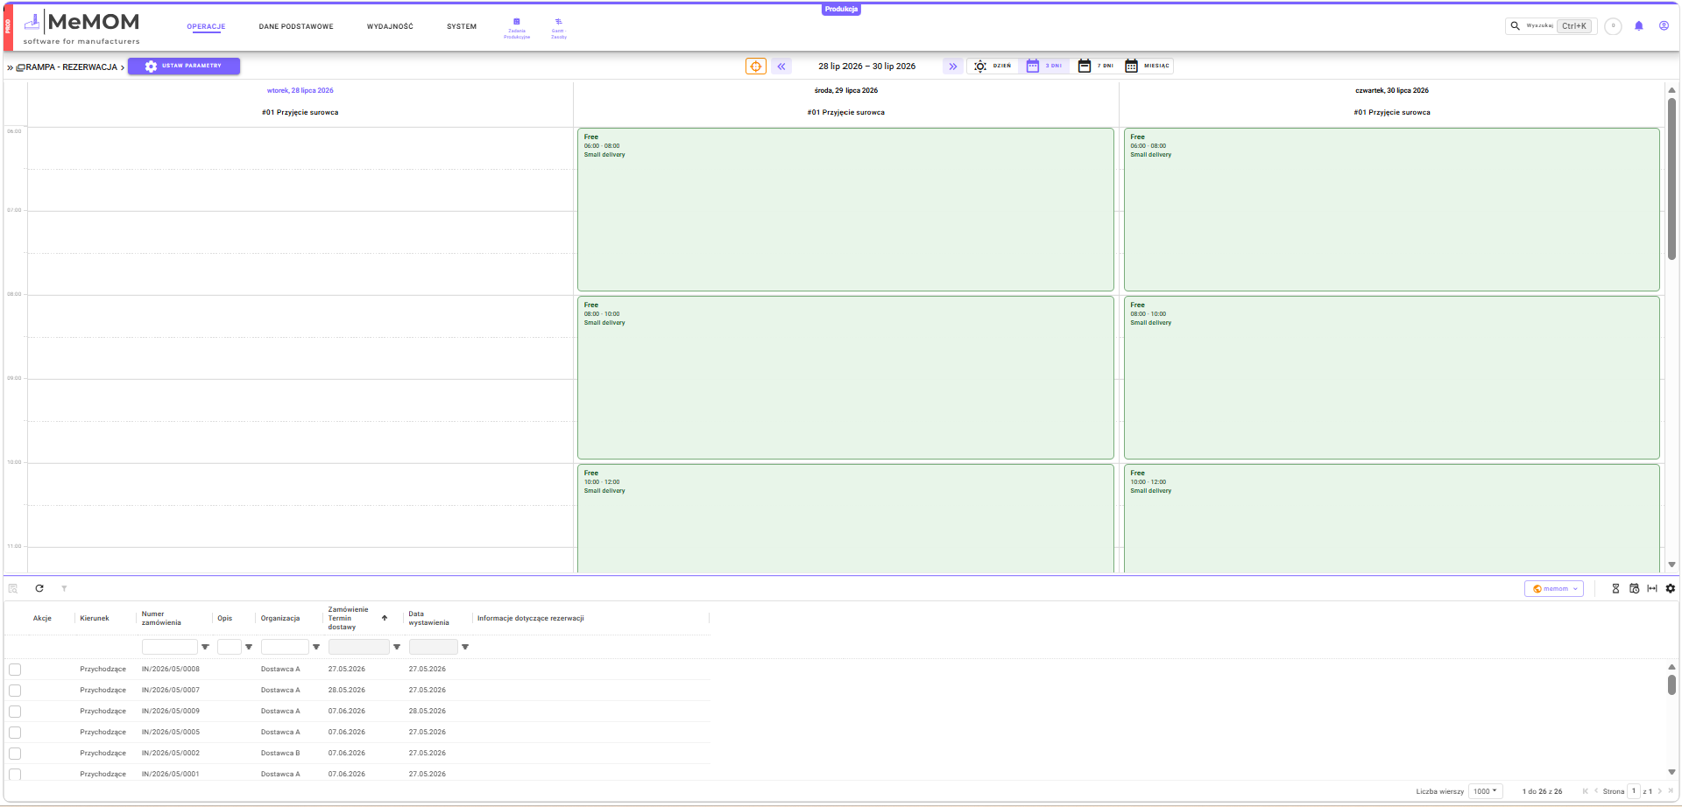Click the calendar scroll-down arrow
This screenshot has width=1682, height=807.
[x=1671, y=565]
